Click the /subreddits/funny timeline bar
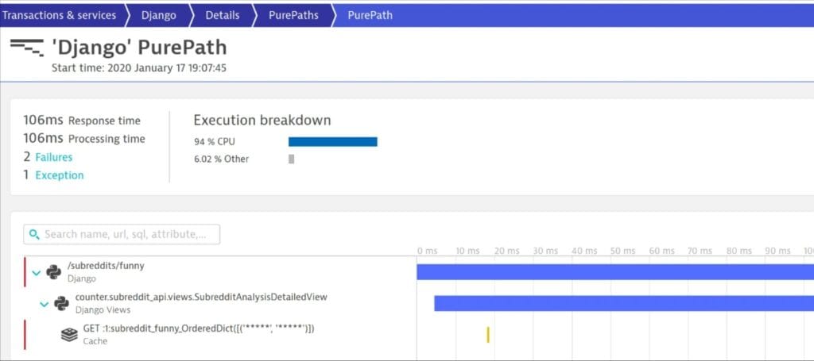 615,272
